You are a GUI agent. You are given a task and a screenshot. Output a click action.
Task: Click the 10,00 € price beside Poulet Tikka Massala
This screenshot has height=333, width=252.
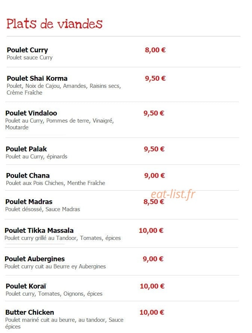click(151, 231)
